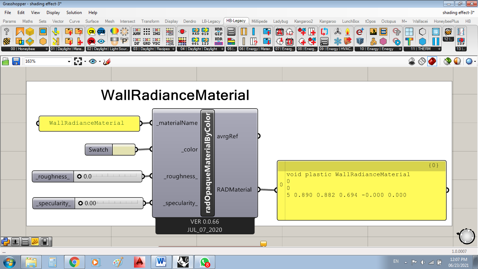Click the green Open file icon

tap(6, 61)
